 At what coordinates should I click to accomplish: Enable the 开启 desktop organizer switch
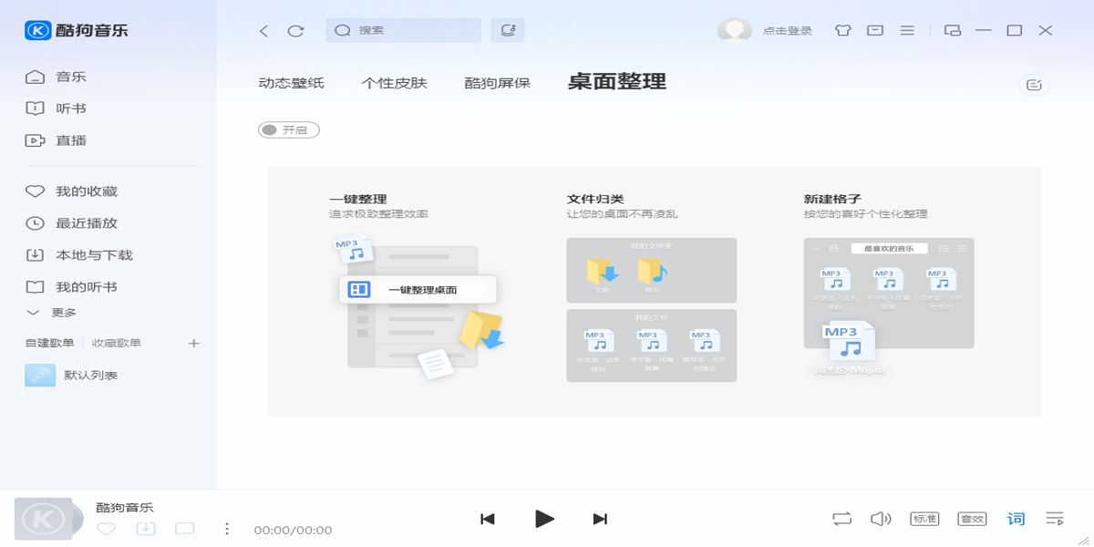tap(288, 129)
